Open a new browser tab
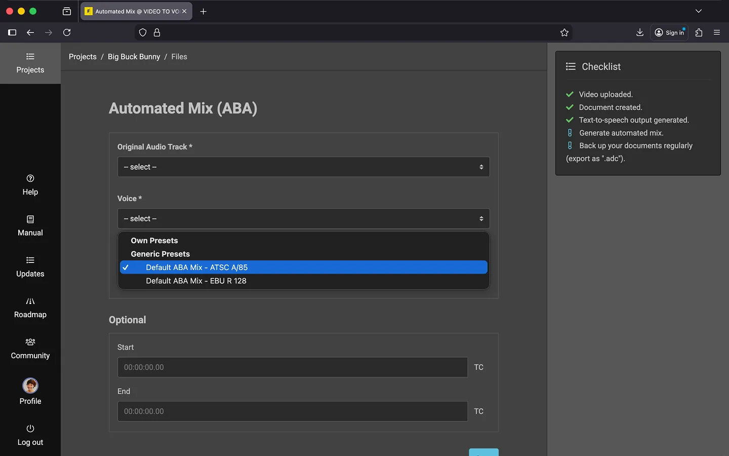This screenshot has width=729, height=456. (204, 11)
